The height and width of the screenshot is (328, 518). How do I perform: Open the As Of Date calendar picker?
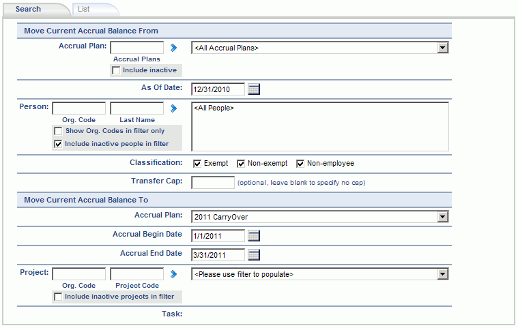pos(254,89)
